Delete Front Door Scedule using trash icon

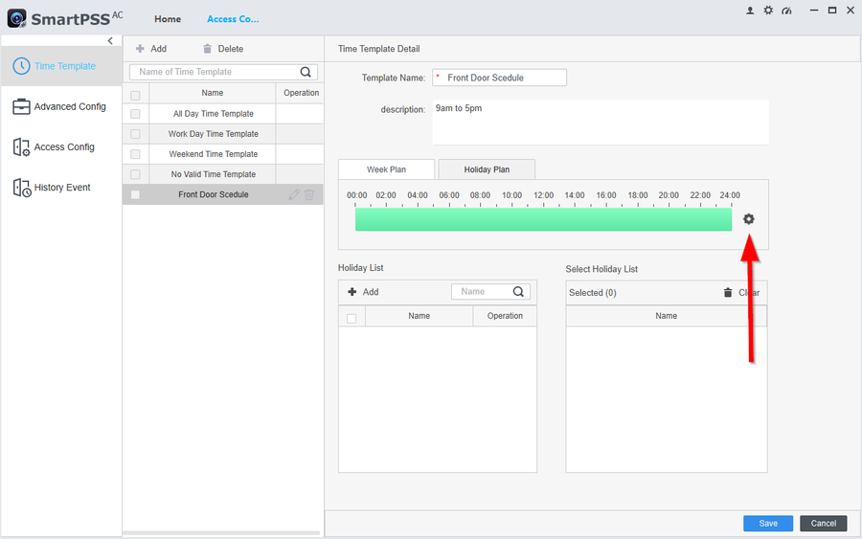pyautogui.click(x=309, y=194)
